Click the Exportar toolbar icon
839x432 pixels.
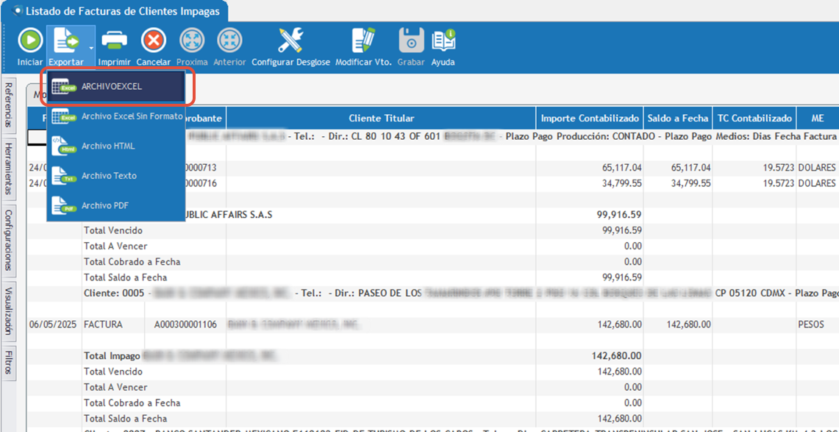(x=66, y=40)
